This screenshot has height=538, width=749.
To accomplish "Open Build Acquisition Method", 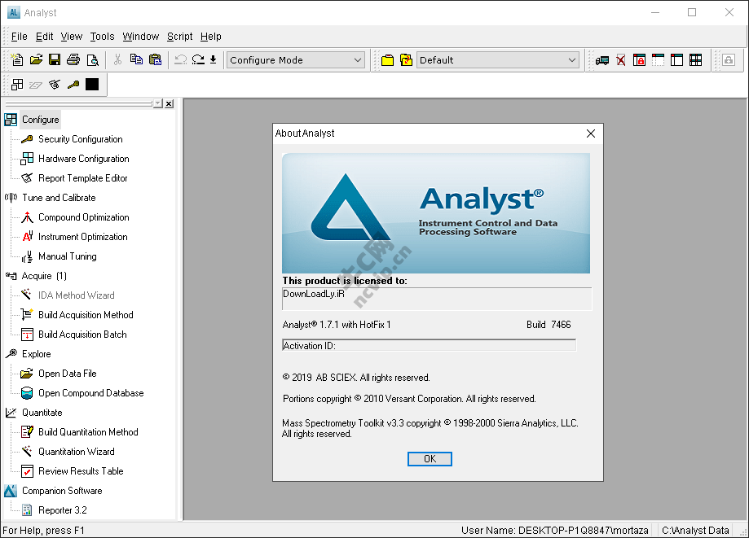I will click(86, 315).
